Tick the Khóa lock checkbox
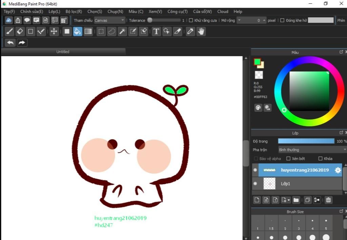Viewport: 347px width, 240px height. 320,158
